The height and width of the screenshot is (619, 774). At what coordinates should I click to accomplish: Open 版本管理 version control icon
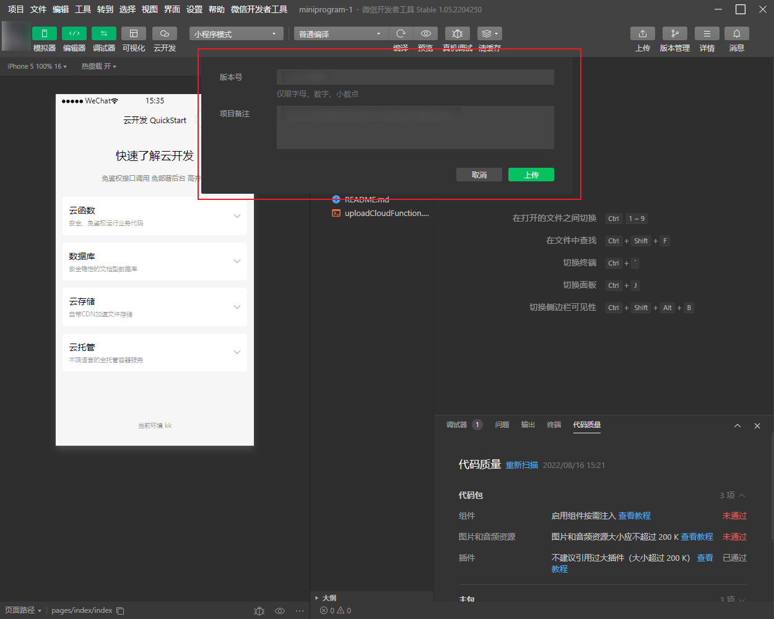click(675, 33)
